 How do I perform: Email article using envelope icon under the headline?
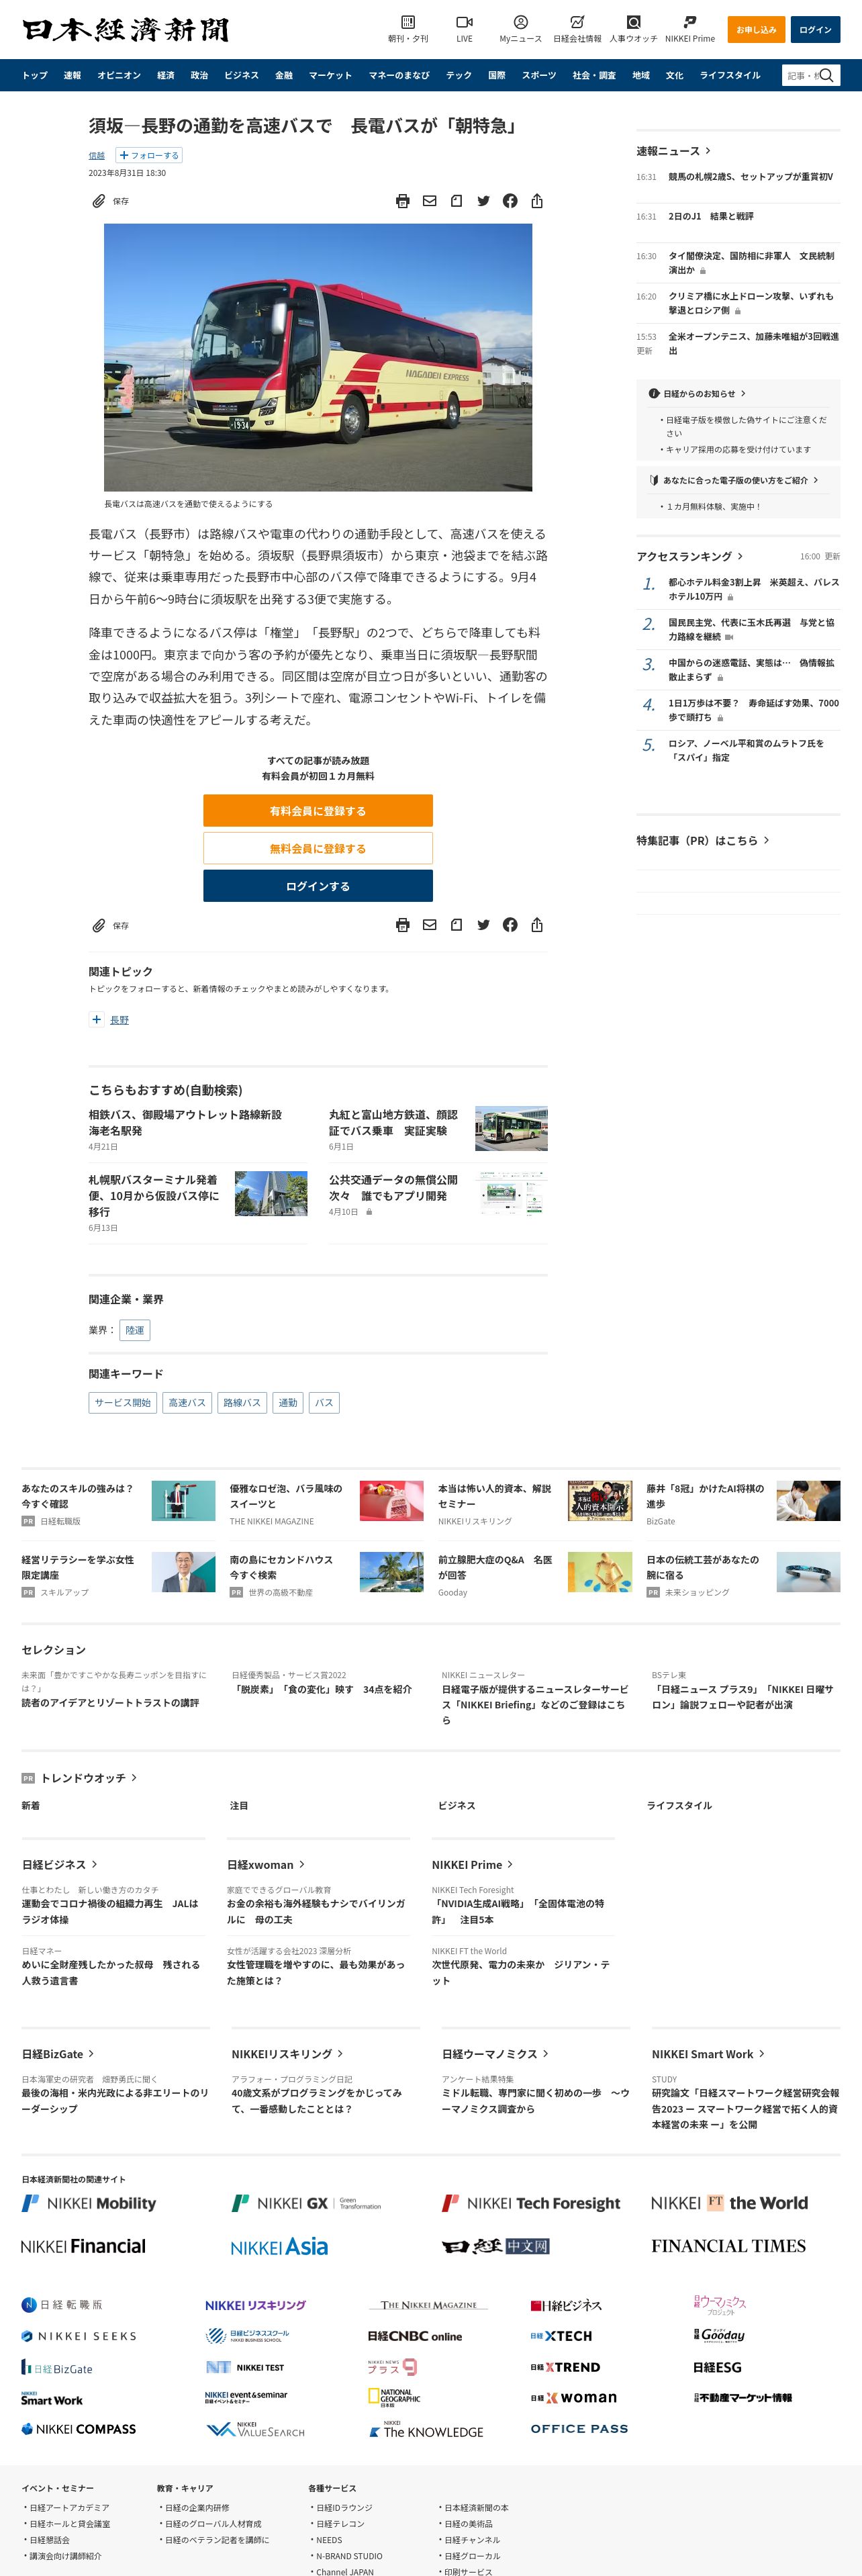429,201
